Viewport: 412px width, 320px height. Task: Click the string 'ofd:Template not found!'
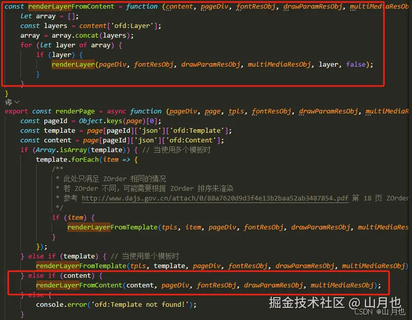(140, 305)
